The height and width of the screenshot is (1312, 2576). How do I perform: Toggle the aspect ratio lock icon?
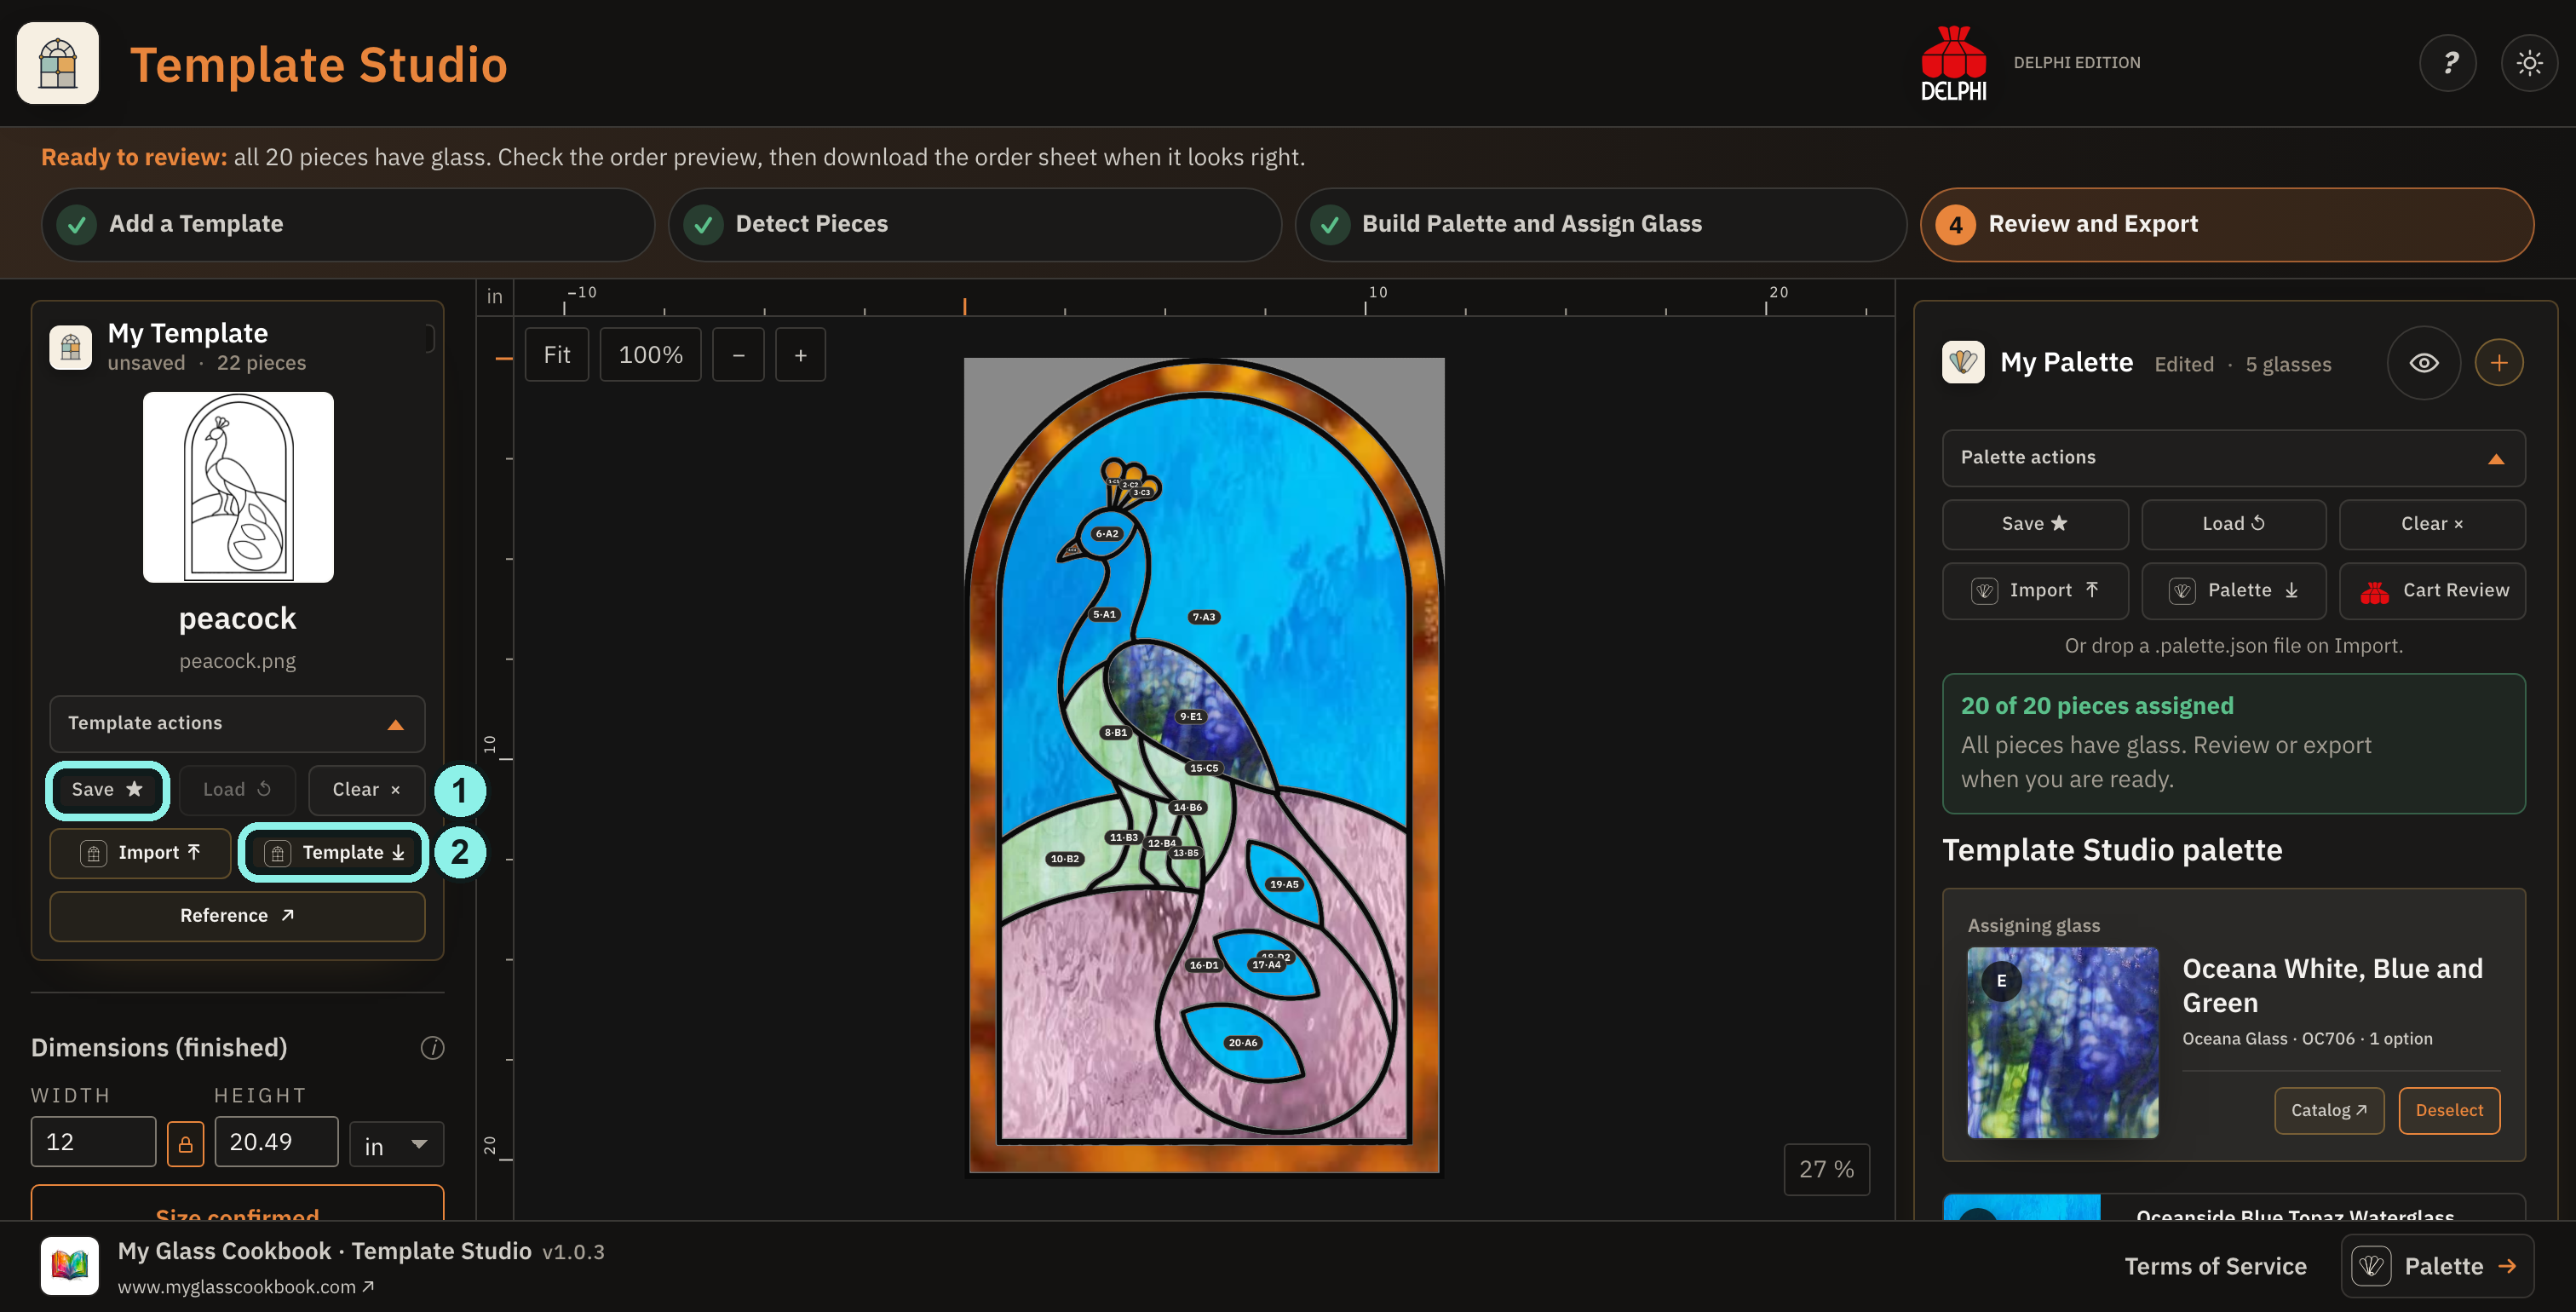click(185, 1143)
